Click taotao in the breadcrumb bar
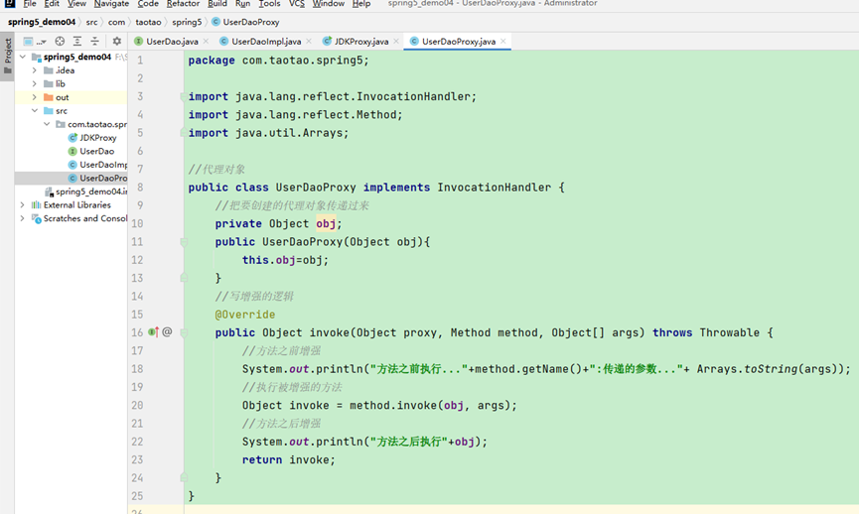The height and width of the screenshot is (514, 859). [x=148, y=22]
